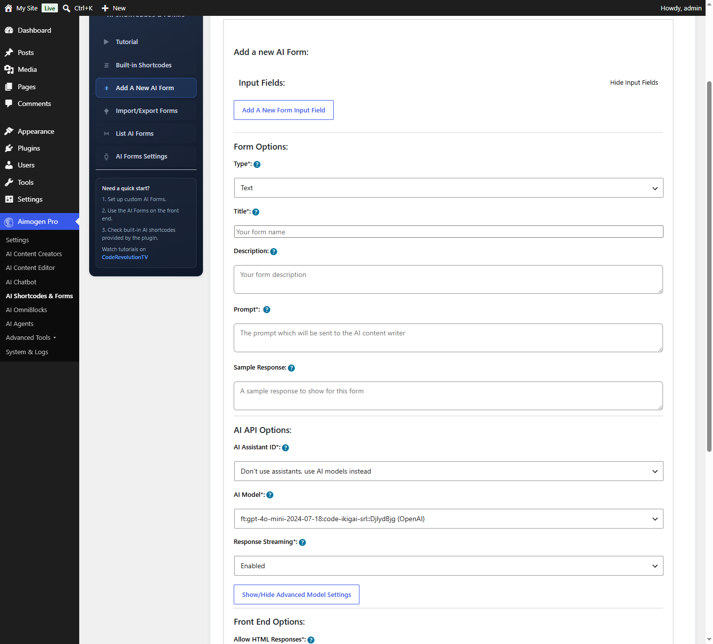Open the AI Model dropdown
Screen dimensions: 713x644
coord(449,519)
